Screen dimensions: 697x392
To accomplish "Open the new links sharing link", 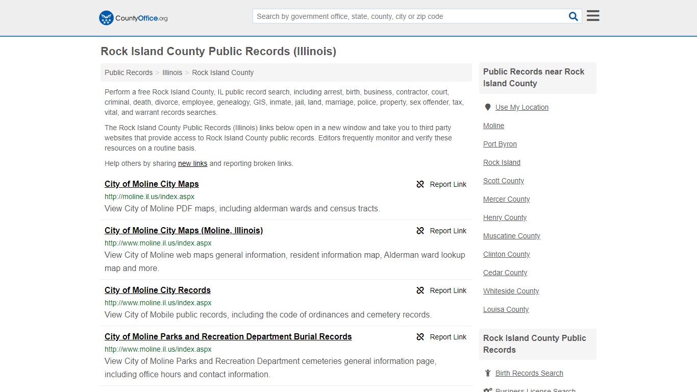I will [192, 163].
